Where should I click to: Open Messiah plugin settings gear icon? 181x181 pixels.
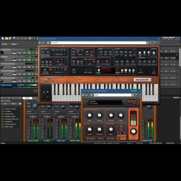tap(48, 43)
